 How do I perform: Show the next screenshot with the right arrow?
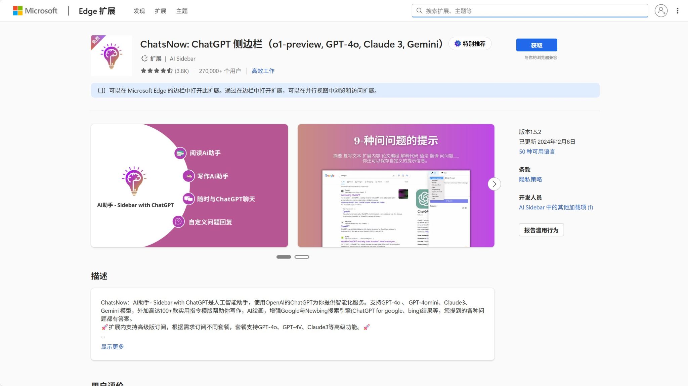click(x=494, y=184)
